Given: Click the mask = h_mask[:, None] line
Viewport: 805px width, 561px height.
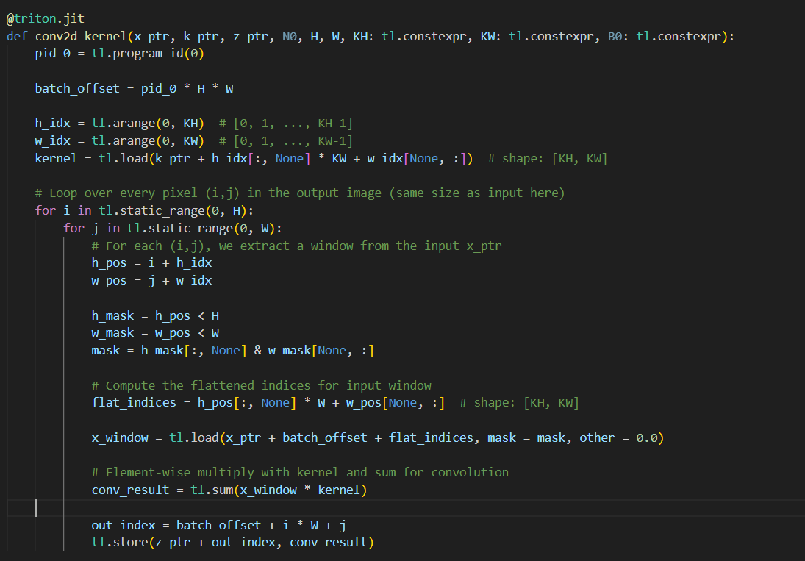Looking at the screenshot, I should tap(232, 351).
